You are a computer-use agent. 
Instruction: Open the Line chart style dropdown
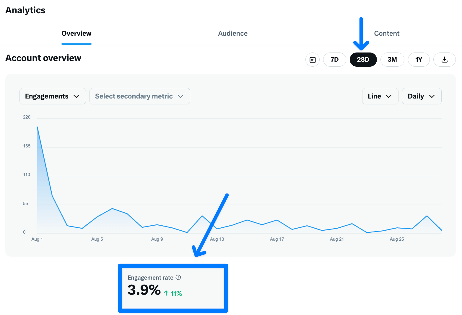click(x=380, y=96)
